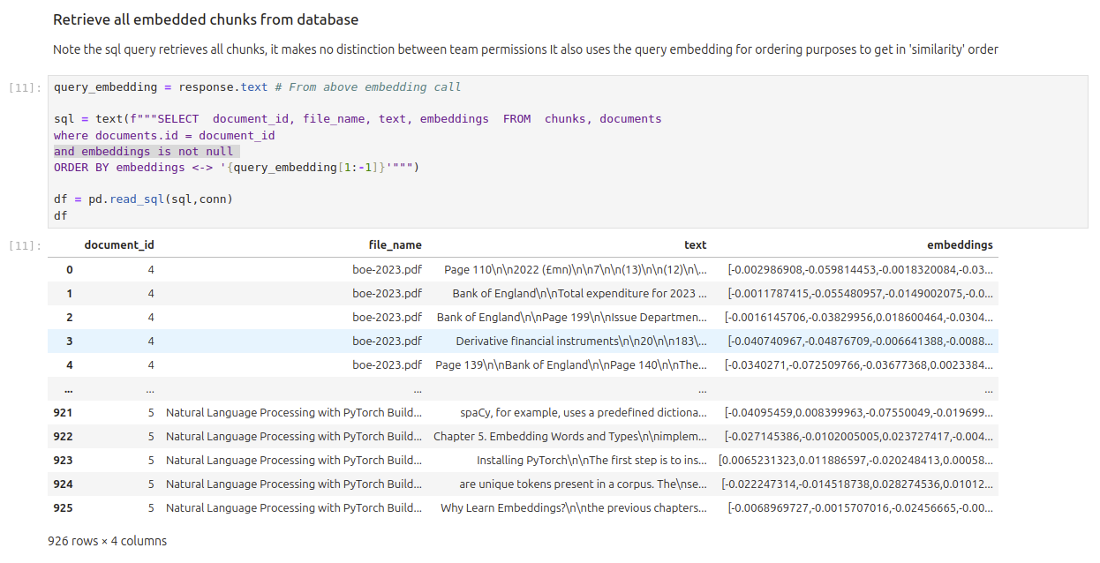Click the 'Retrieve all embedded chunks from database' heading
The image size is (1100, 563).
pyautogui.click(x=205, y=19)
